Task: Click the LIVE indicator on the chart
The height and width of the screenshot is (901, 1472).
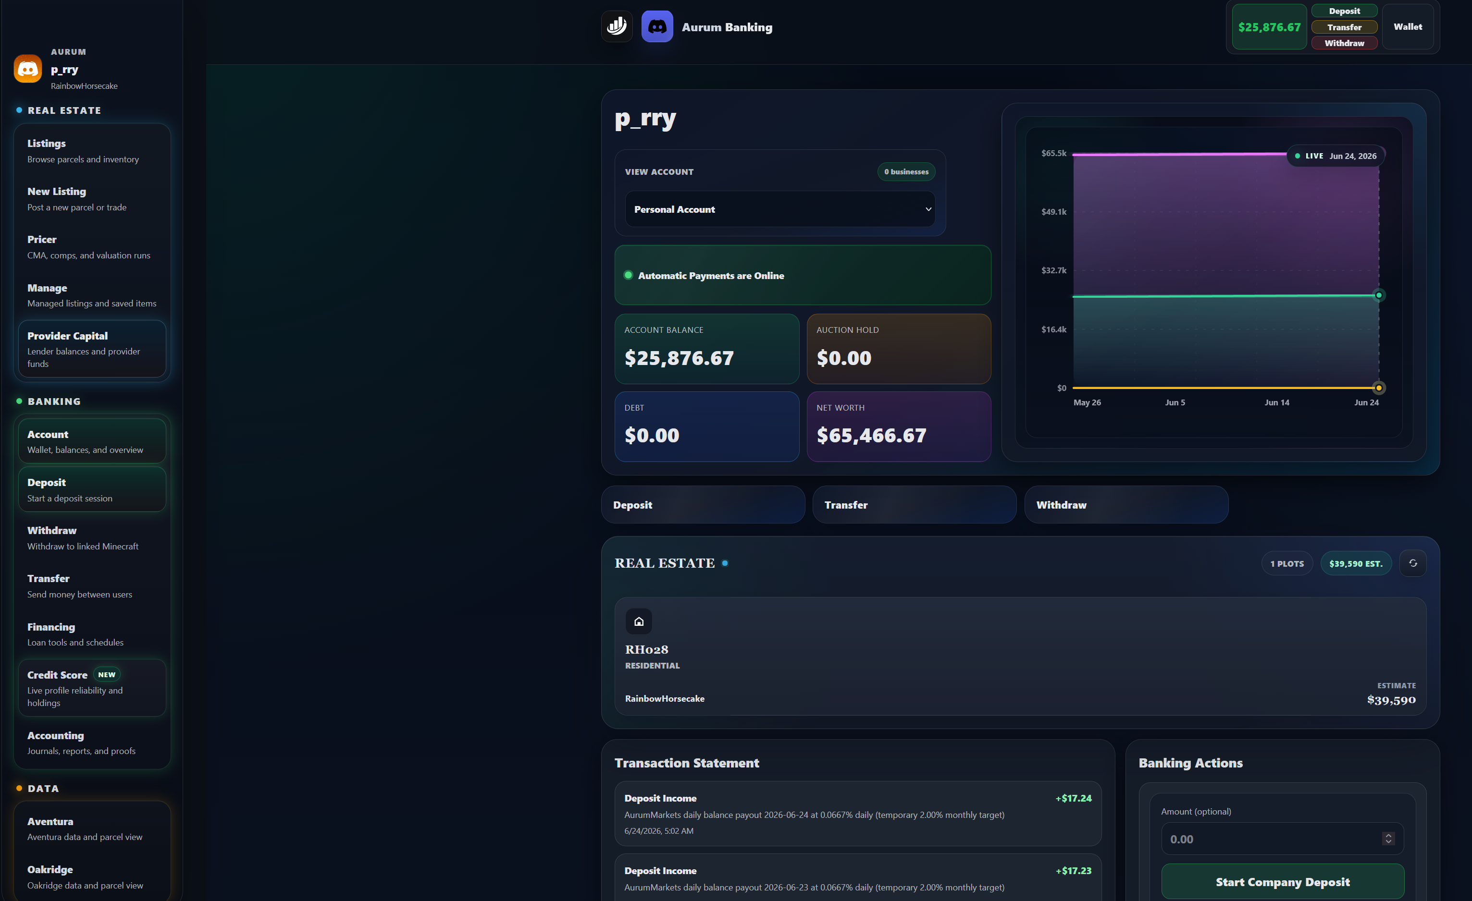Action: click(1336, 156)
